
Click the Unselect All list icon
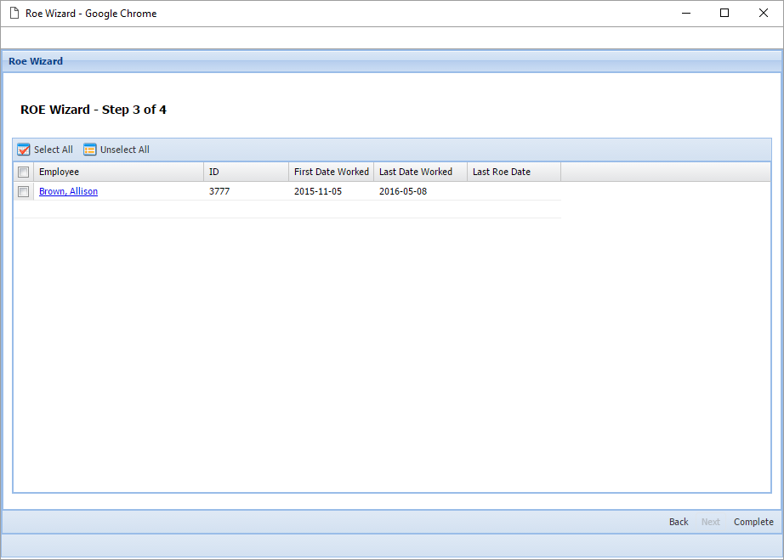coord(90,150)
